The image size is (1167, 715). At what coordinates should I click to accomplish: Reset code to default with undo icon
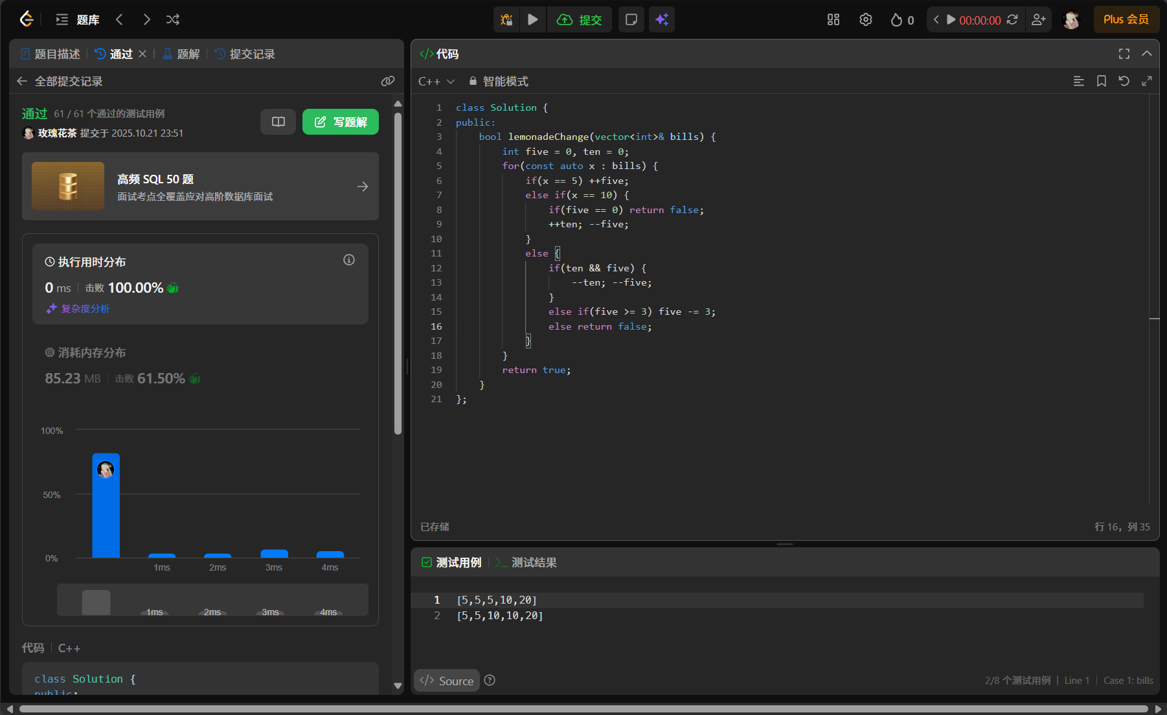1124,81
